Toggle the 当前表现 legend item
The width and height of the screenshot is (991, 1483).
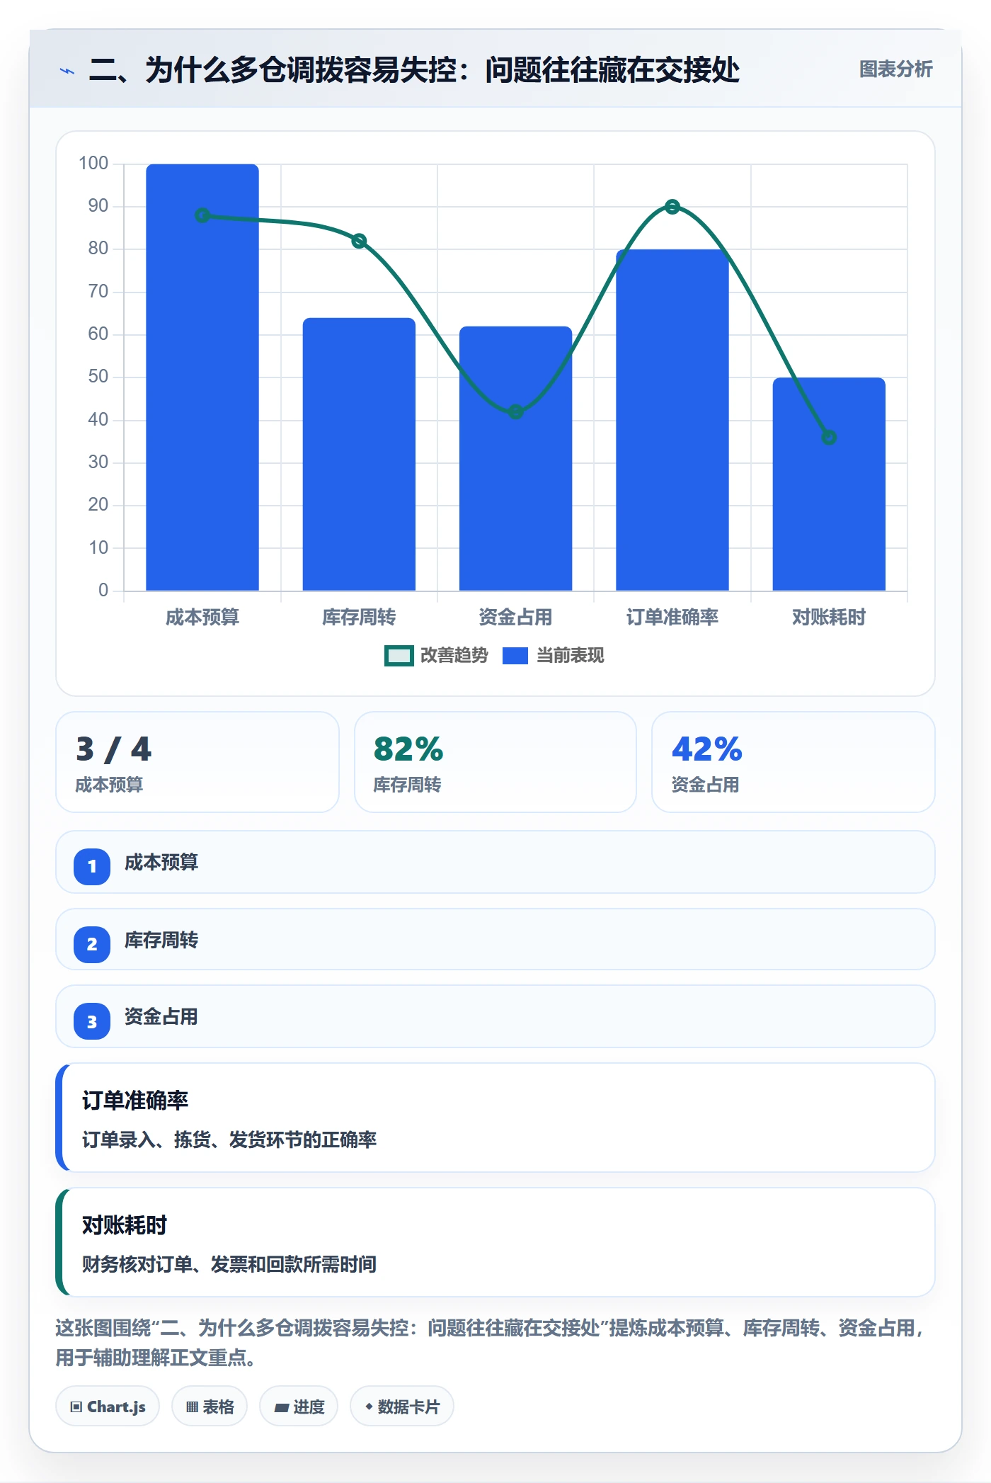[553, 656]
